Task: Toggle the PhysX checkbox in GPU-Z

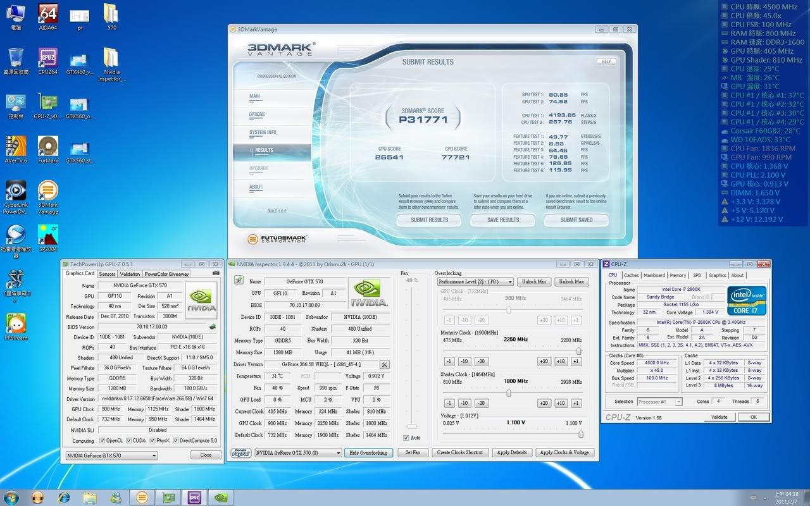Action: click(x=152, y=440)
